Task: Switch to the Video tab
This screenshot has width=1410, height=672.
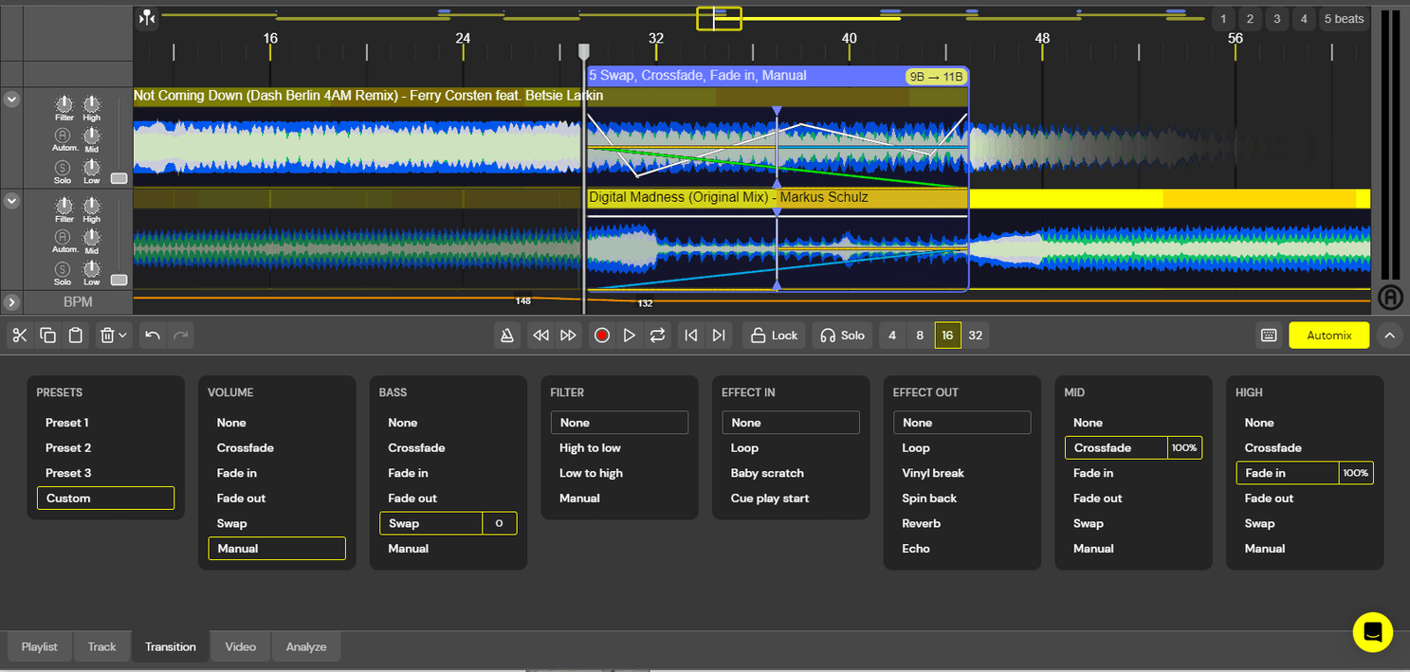Action: 241,646
